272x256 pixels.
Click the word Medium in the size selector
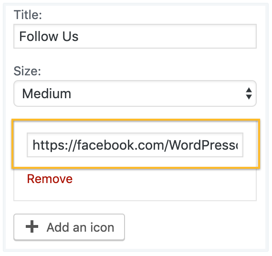(x=46, y=93)
